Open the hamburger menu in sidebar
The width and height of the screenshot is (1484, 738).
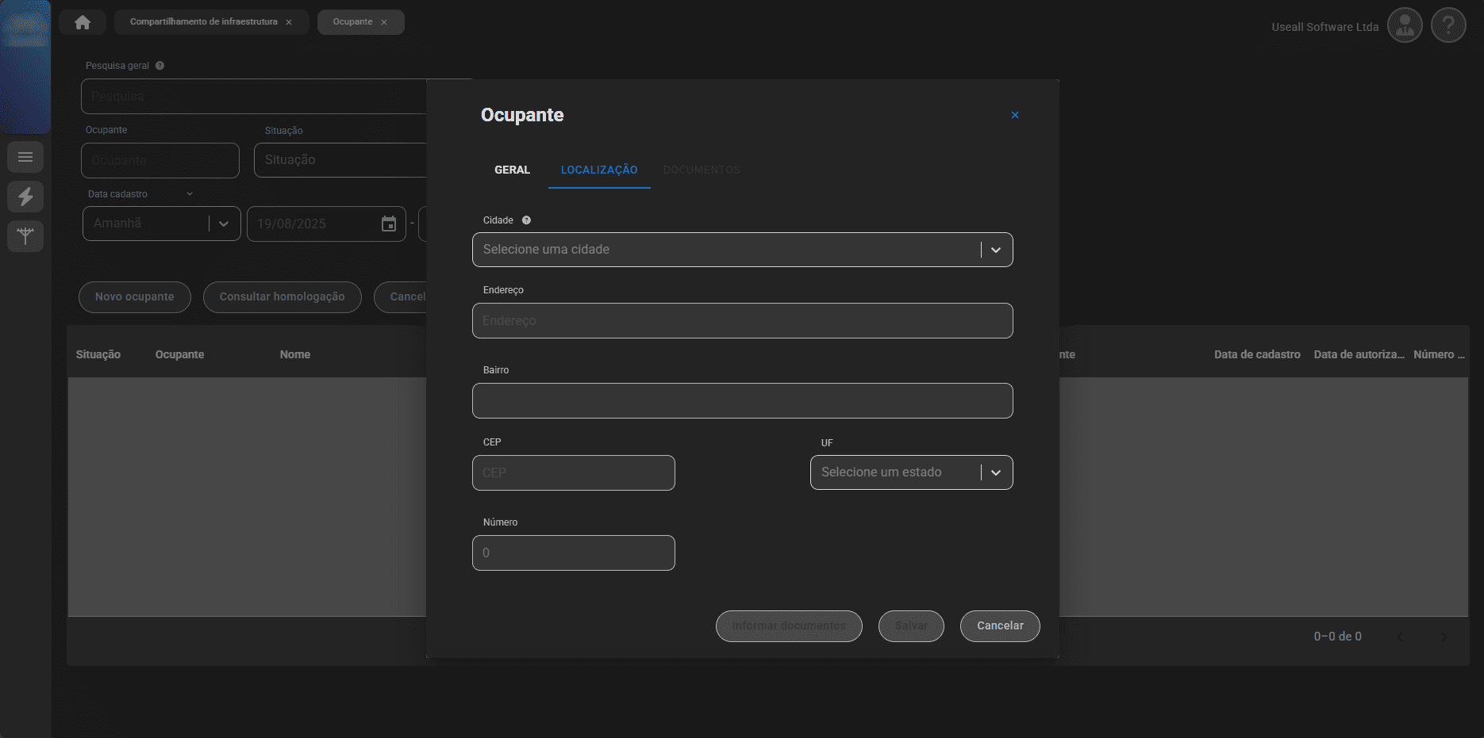pyautogui.click(x=25, y=157)
